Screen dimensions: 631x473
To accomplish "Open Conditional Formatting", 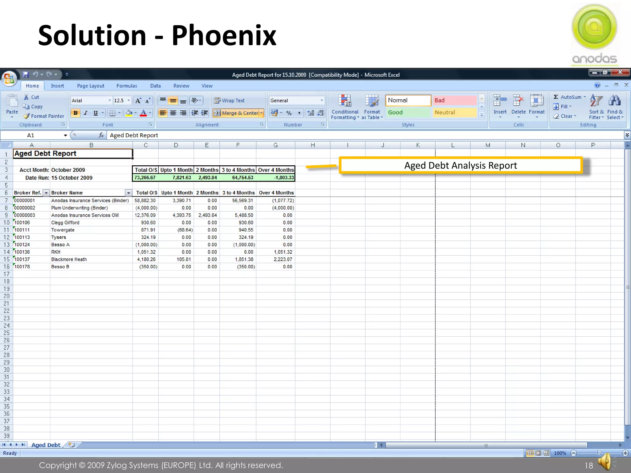I will [345, 107].
